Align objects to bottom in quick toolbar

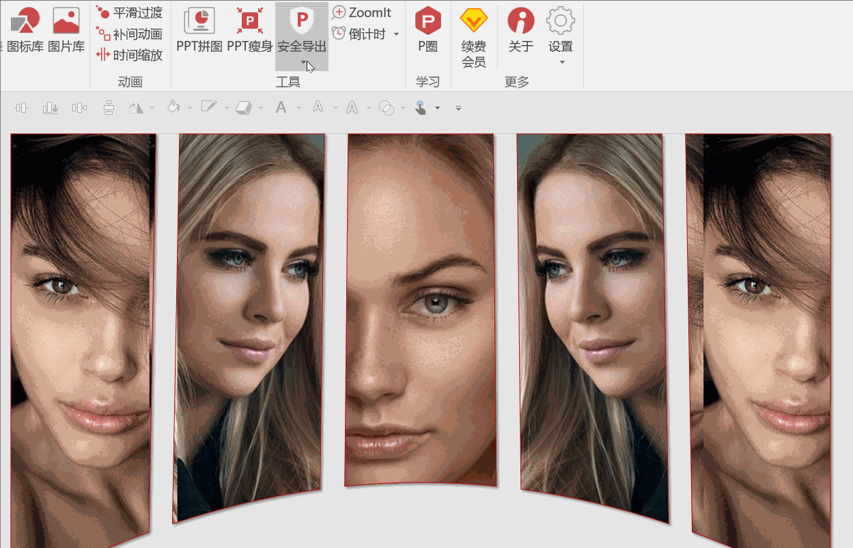[x=51, y=107]
